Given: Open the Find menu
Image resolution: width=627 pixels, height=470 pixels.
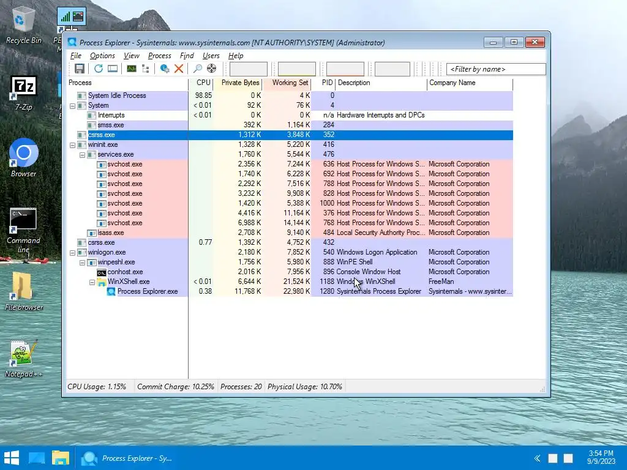Looking at the screenshot, I should [x=187, y=56].
